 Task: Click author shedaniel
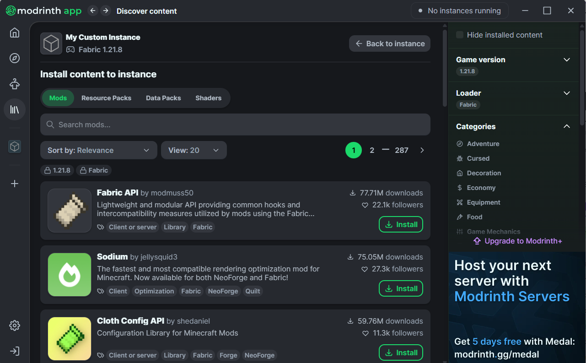(x=194, y=321)
